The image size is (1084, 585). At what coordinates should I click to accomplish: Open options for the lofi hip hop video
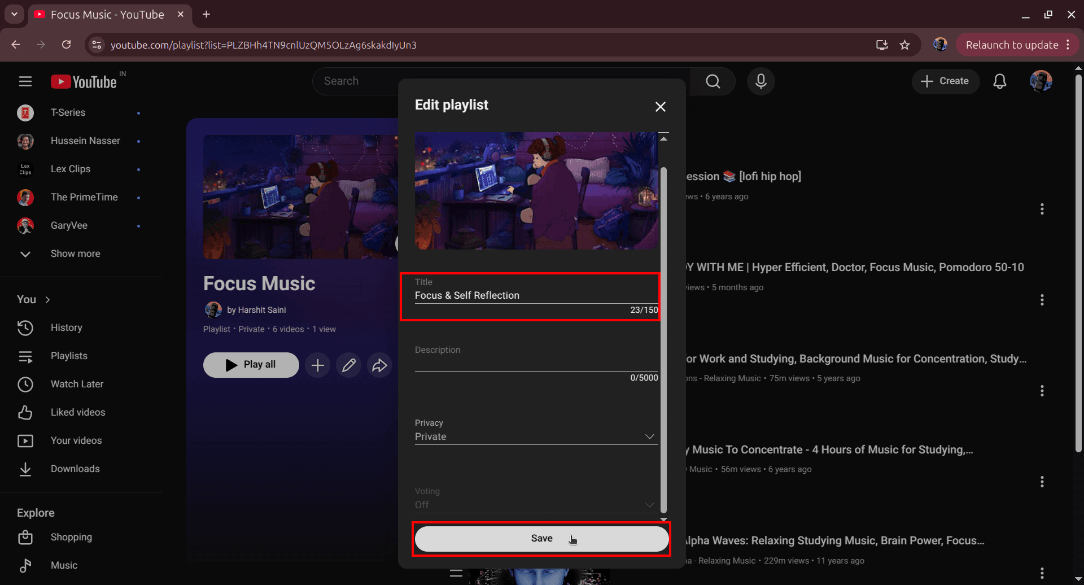[x=1042, y=209]
